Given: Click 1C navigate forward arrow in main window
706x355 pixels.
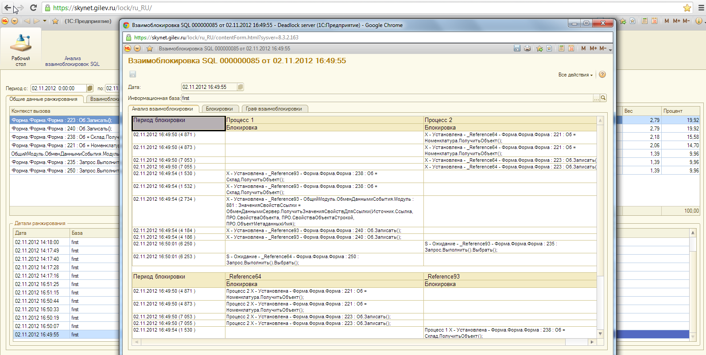Looking at the screenshot, I should (x=37, y=21).
